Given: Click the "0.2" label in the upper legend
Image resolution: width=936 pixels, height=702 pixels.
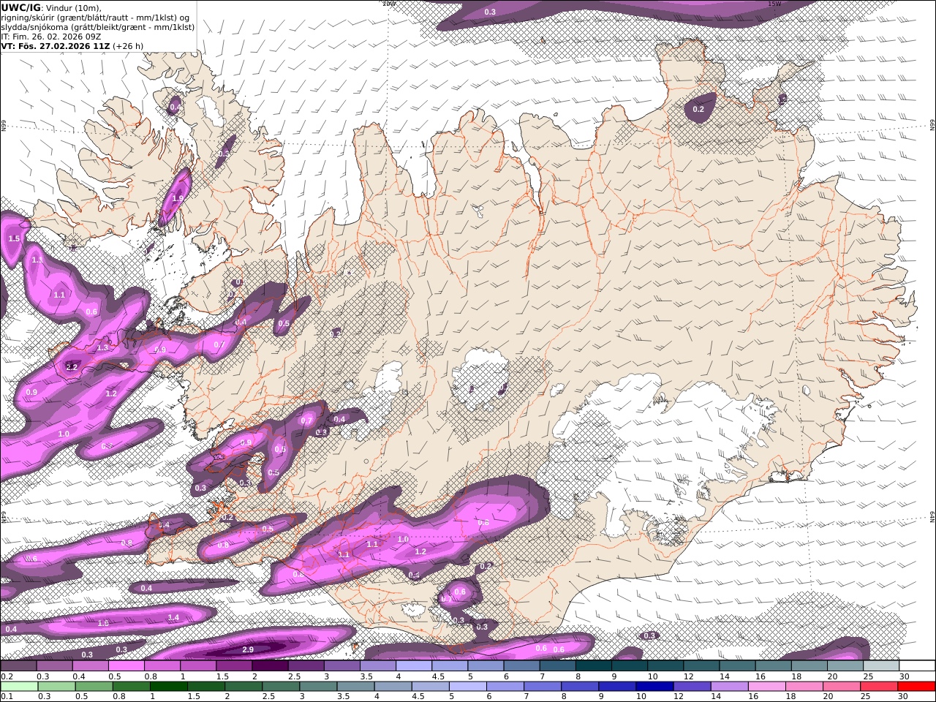Looking at the screenshot, I should 7,676.
